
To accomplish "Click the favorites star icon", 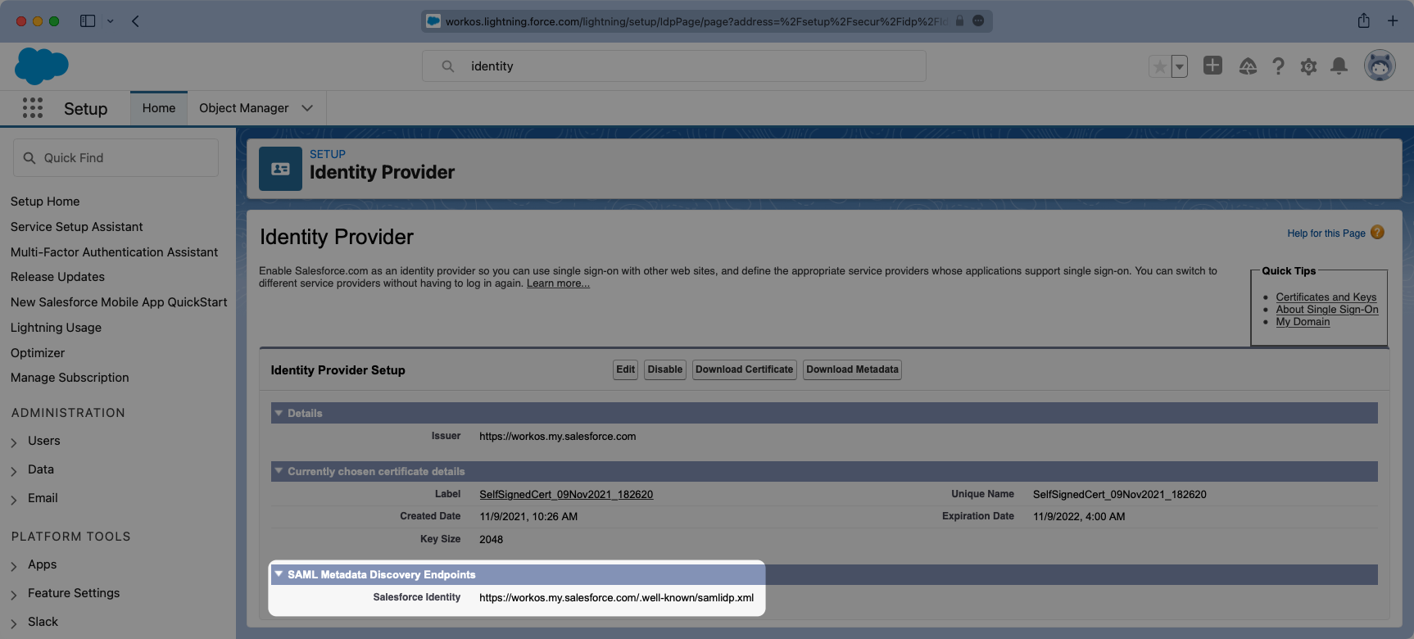I will 1159,66.
